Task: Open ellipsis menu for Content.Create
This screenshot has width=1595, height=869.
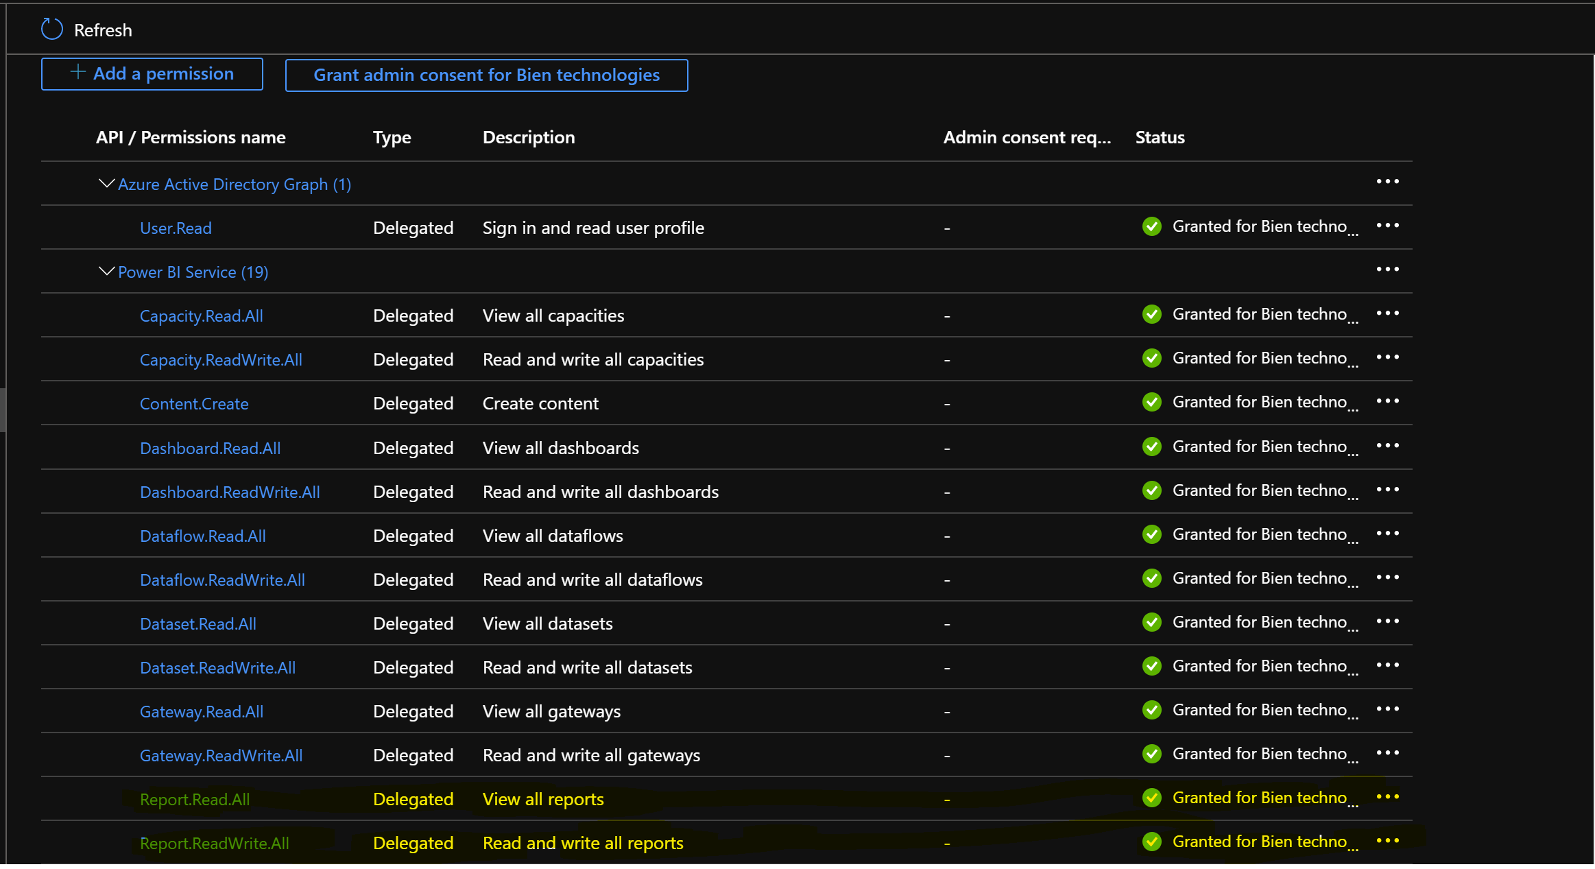Action: [x=1388, y=401]
